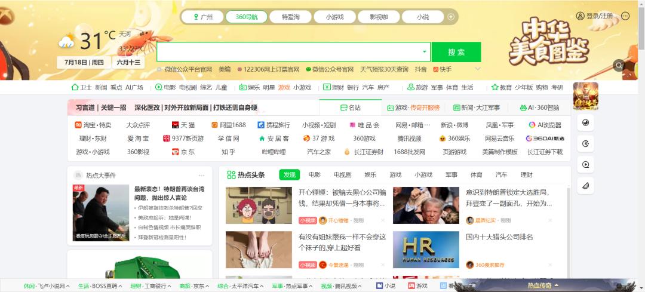Viewport: 645px width, 292px height.
Task: Dismiss the 开心锤锤 news item close X
Action: [x=383, y=220]
